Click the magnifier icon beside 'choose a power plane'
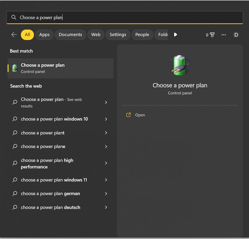249x239 pixels. click(15, 146)
